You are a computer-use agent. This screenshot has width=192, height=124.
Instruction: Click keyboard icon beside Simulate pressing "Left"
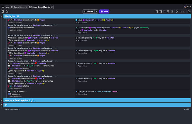[77, 38]
